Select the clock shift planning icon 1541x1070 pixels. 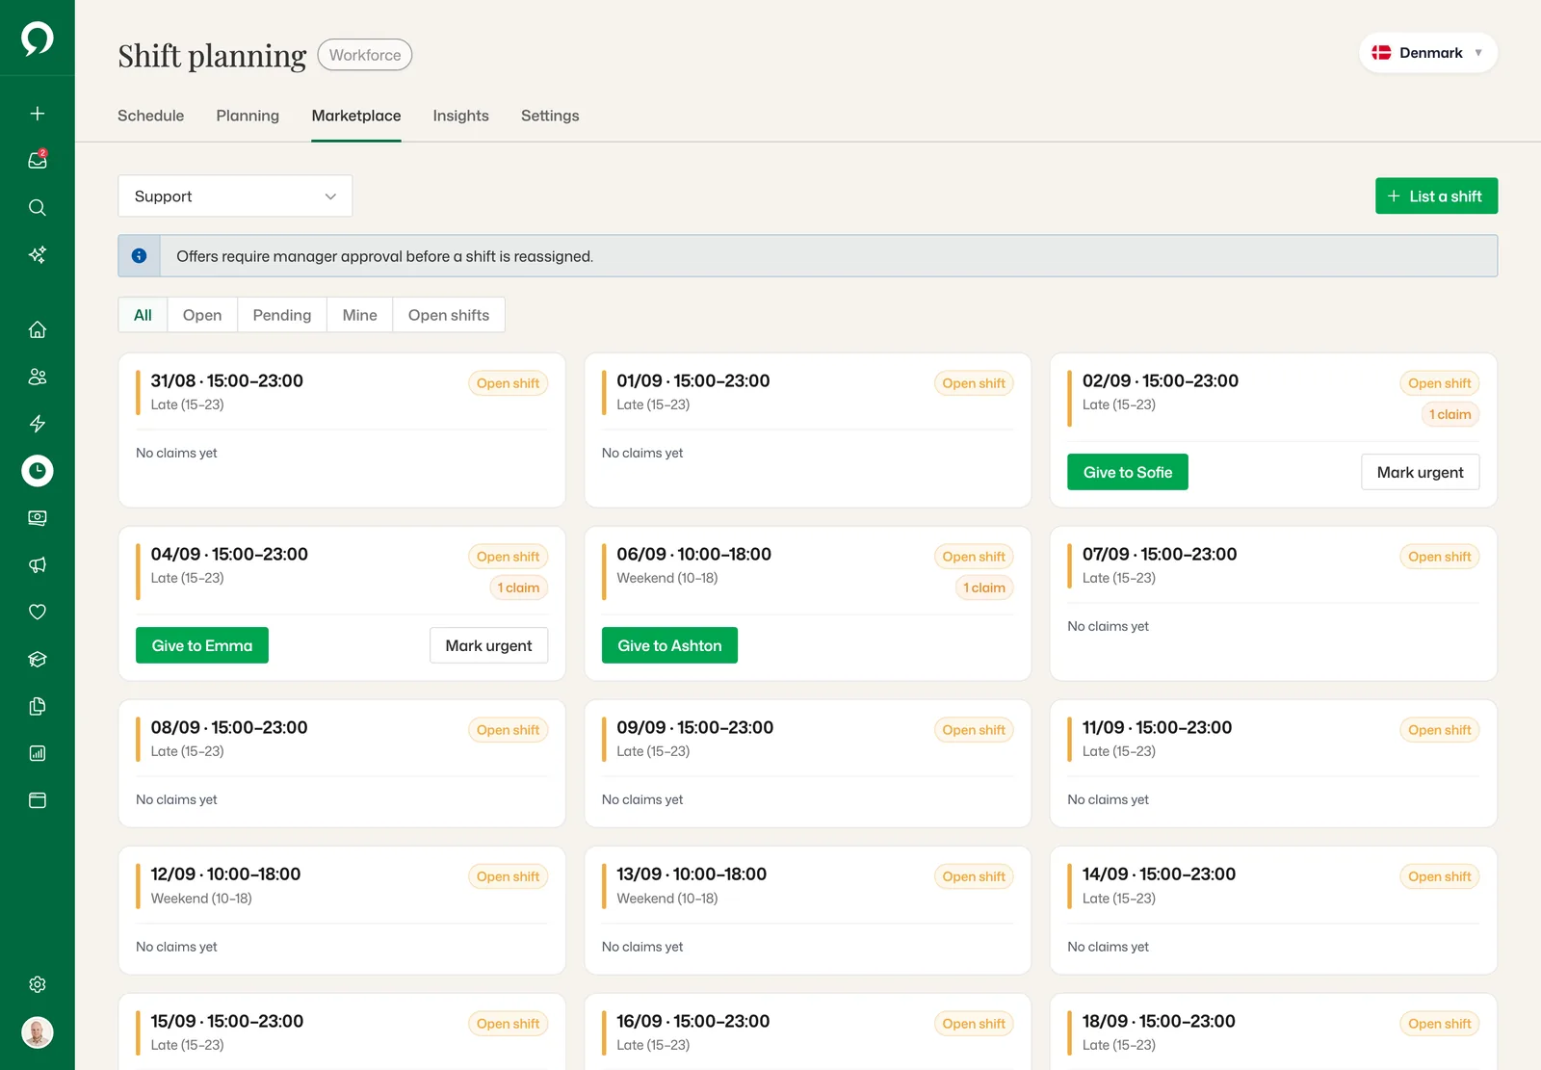[x=38, y=471]
